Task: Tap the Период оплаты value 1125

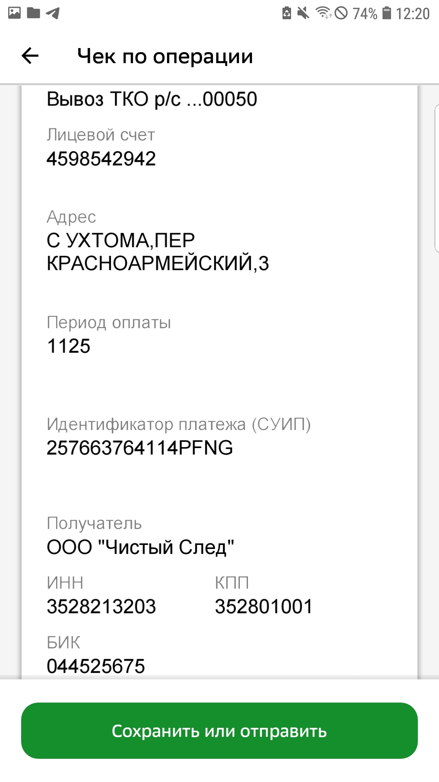Action: pyautogui.click(x=69, y=346)
